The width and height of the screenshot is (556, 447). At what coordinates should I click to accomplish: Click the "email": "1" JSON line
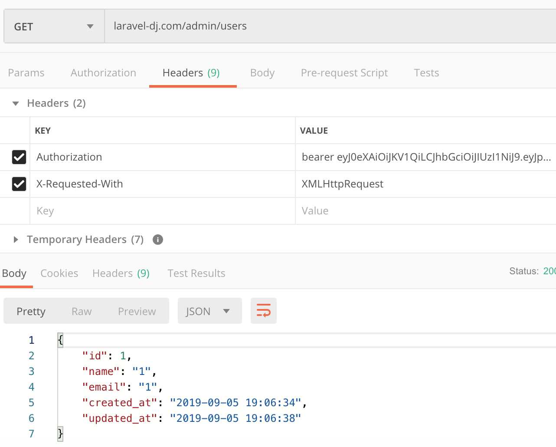(122, 387)
